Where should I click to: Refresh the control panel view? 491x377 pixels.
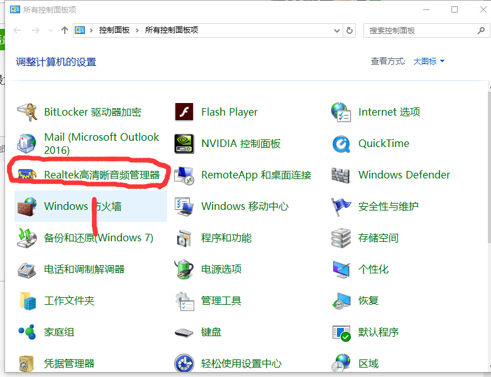pos(350,31)
